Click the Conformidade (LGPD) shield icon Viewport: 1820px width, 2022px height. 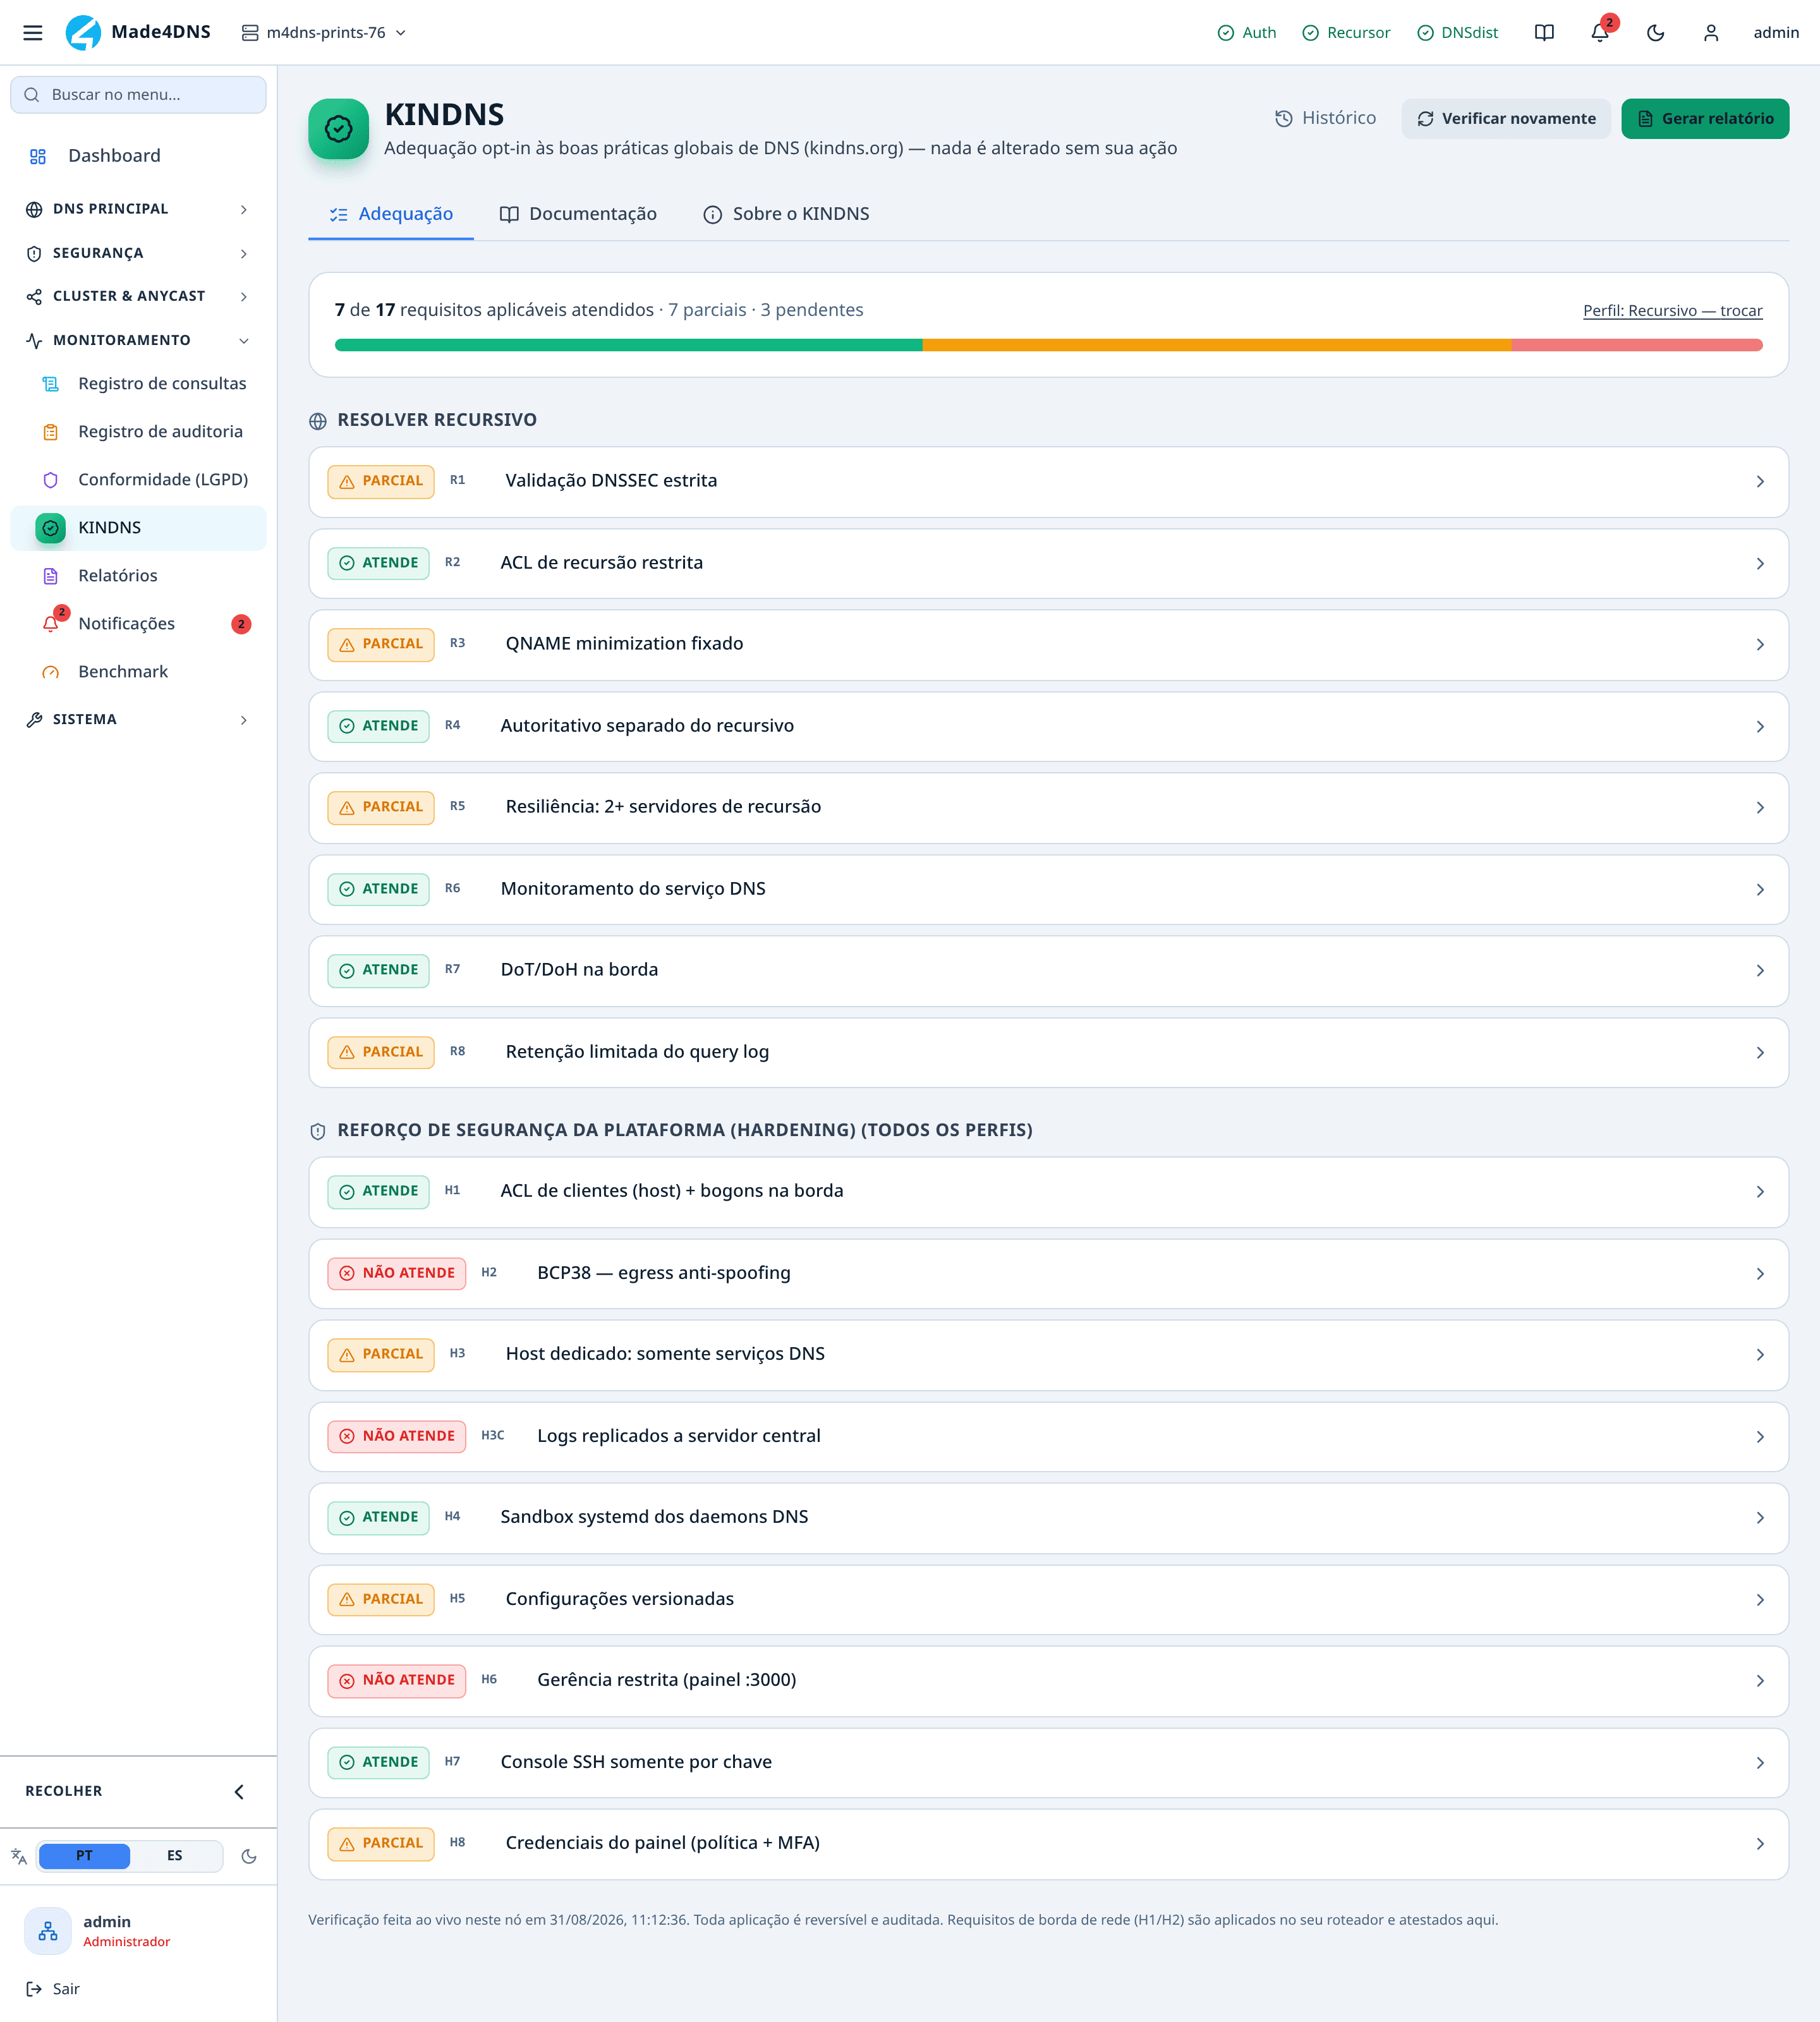50,480
